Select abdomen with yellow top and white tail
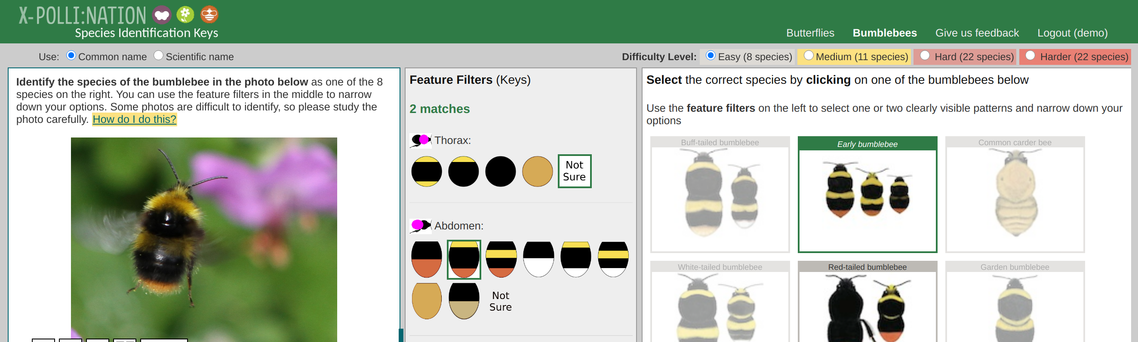 click(575, 260)
